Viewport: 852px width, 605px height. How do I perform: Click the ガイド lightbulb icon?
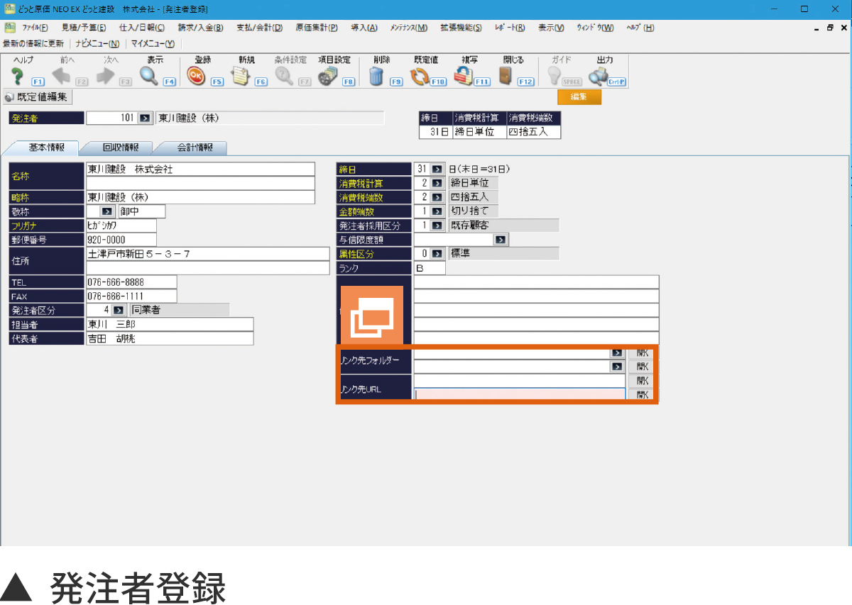pos(553,76)
